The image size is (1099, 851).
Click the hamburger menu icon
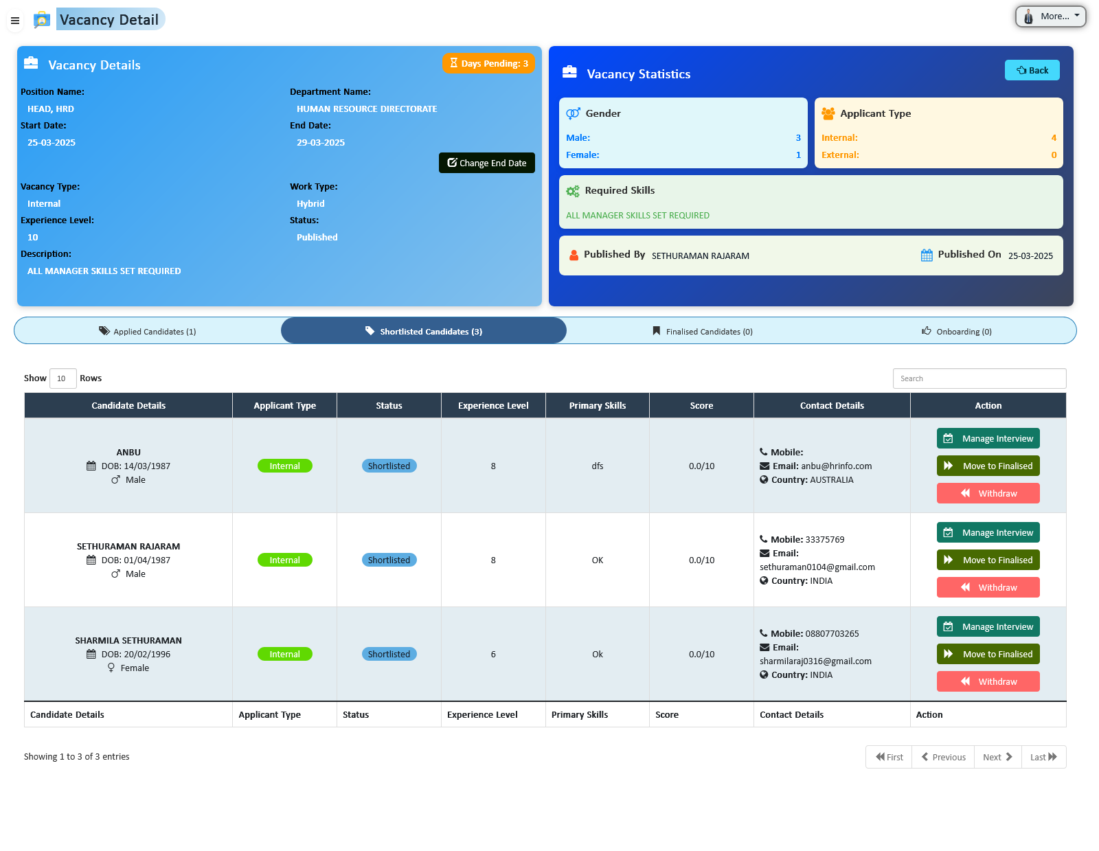15,21
